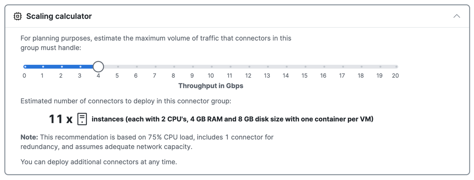Click the throughput slider handle
474x180 pixels.
[98, 67]
